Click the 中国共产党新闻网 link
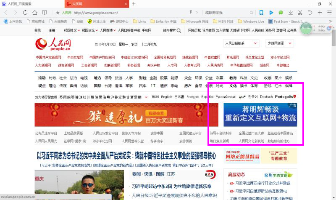 click(48, 57)
